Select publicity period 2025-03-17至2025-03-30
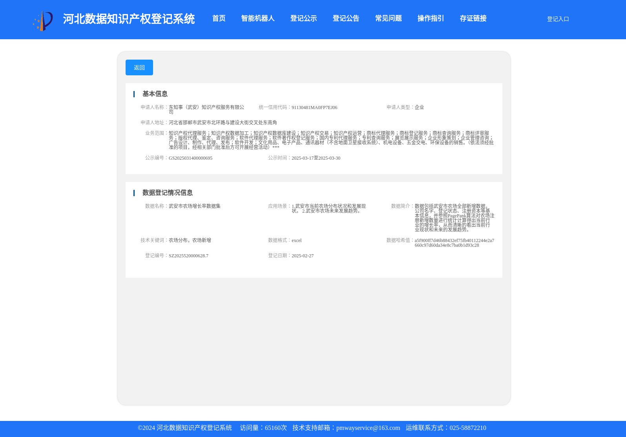 tap(316, 158)
